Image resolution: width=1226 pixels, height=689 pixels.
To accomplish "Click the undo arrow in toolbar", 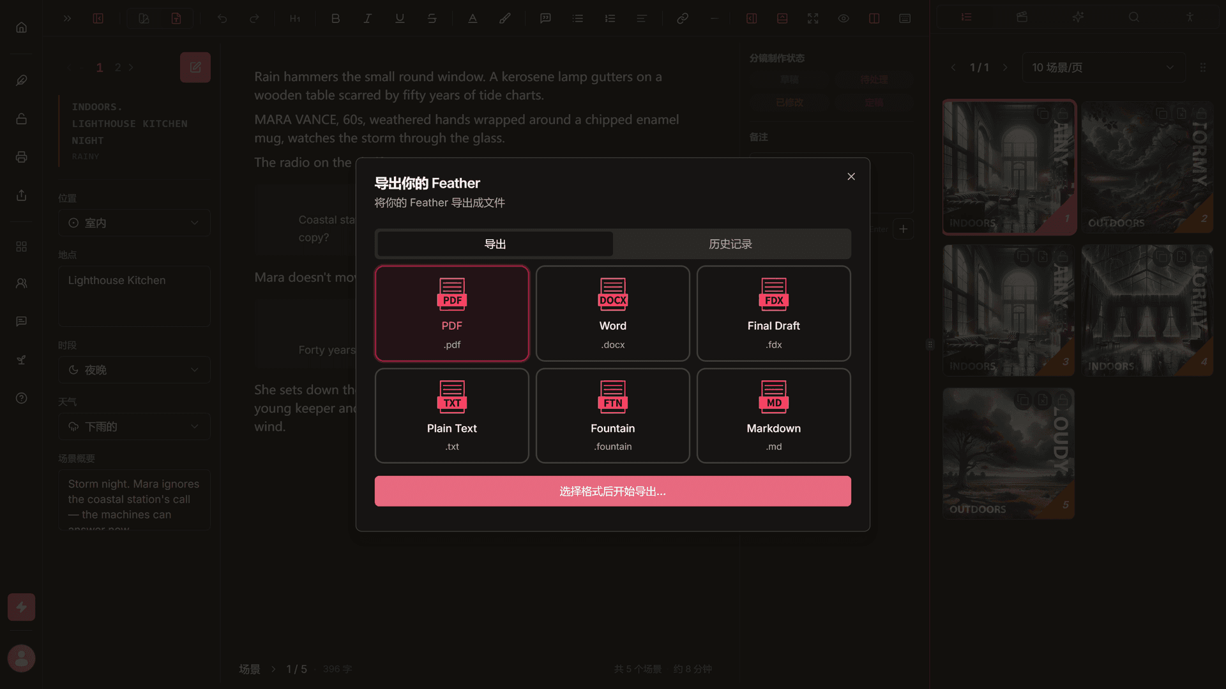I will pos(222,19).
